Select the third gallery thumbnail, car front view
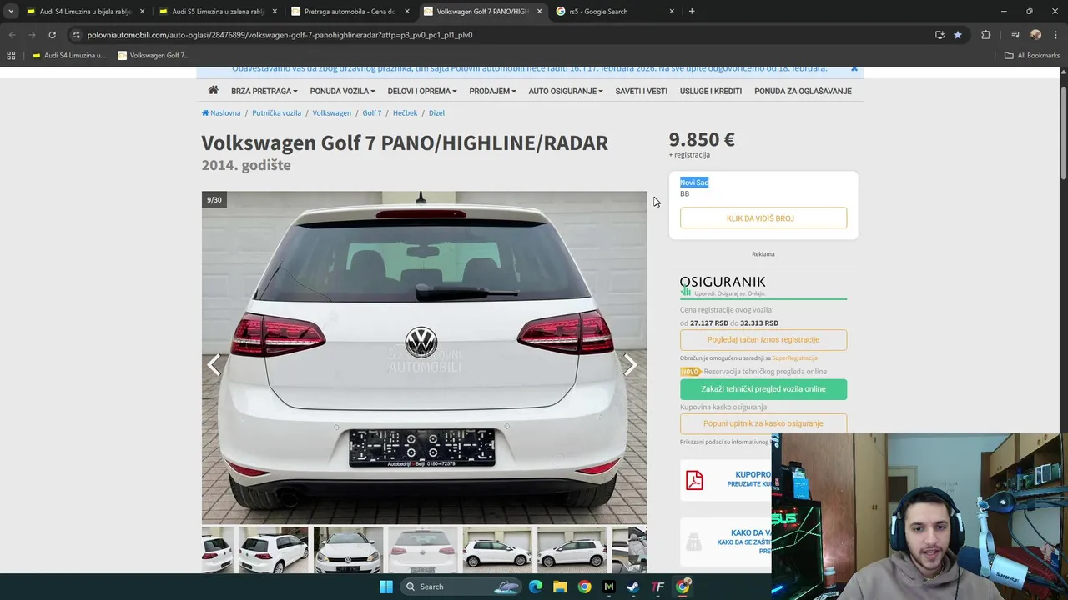 tap(348, 550)
